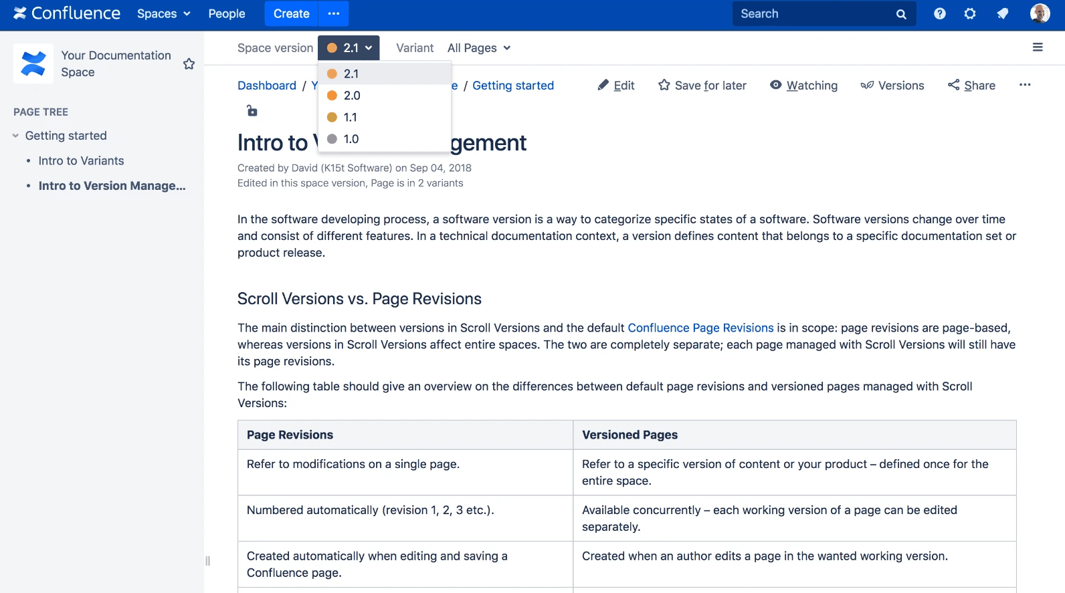Click cell 'Numbered automatically (revision 1, 2, 3 etc.).'

click(405, 518)
